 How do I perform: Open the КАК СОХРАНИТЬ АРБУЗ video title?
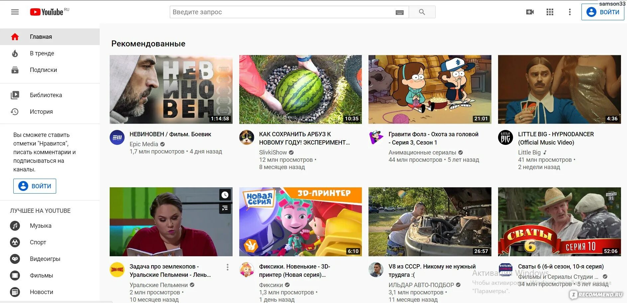304,138
